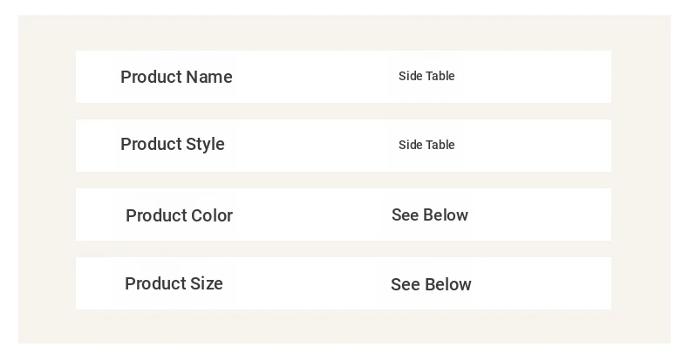This screenshot has width=689, height=354.
Task: Click the word Size in the fourth row
Action: 207,283
